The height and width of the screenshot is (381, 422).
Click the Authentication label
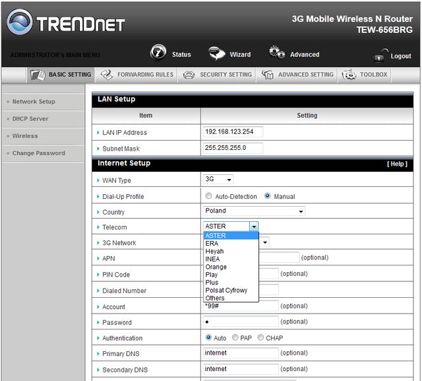[122, 338]
